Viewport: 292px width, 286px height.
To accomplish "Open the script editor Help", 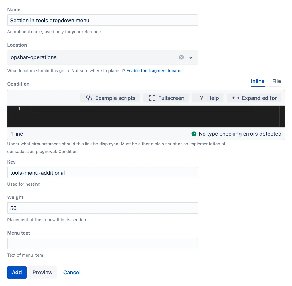I will (x=208, y=98).
